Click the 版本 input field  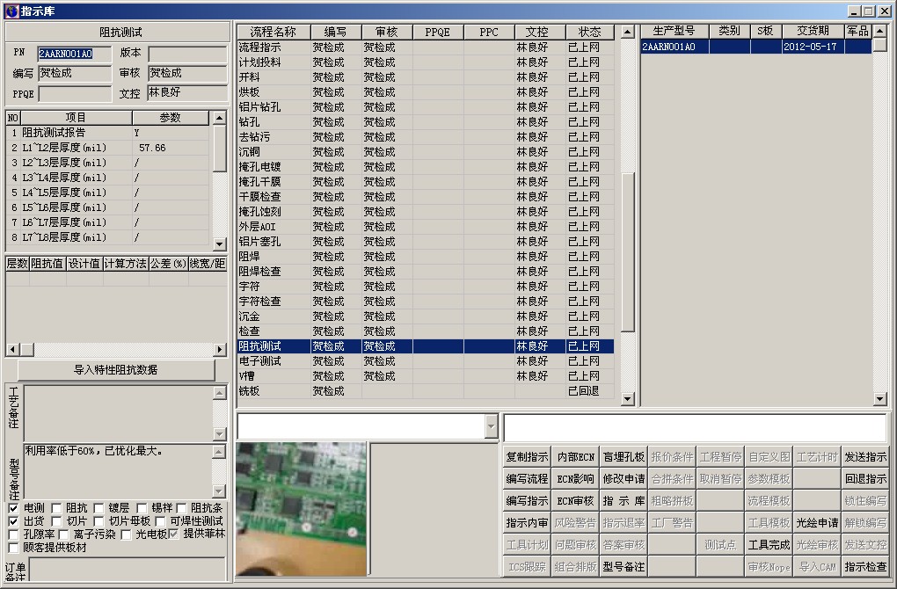[187, 54]
